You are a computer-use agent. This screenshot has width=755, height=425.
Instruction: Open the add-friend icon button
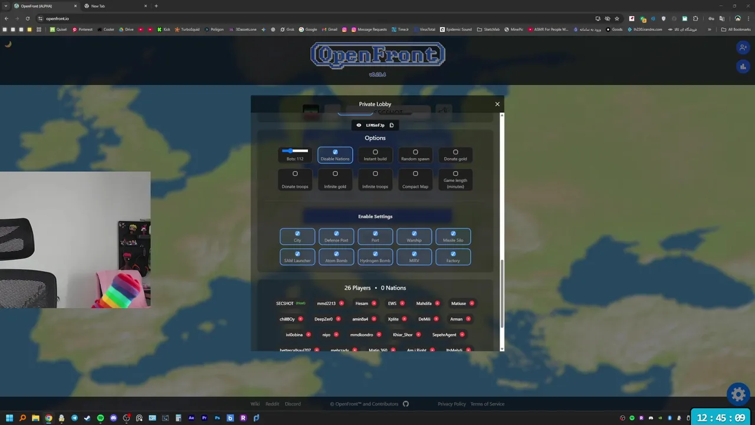click(x=743, y=47)
